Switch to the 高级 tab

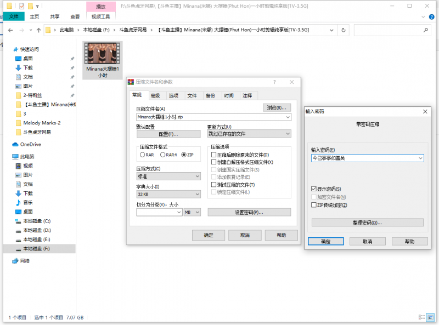tap(155, 95)
